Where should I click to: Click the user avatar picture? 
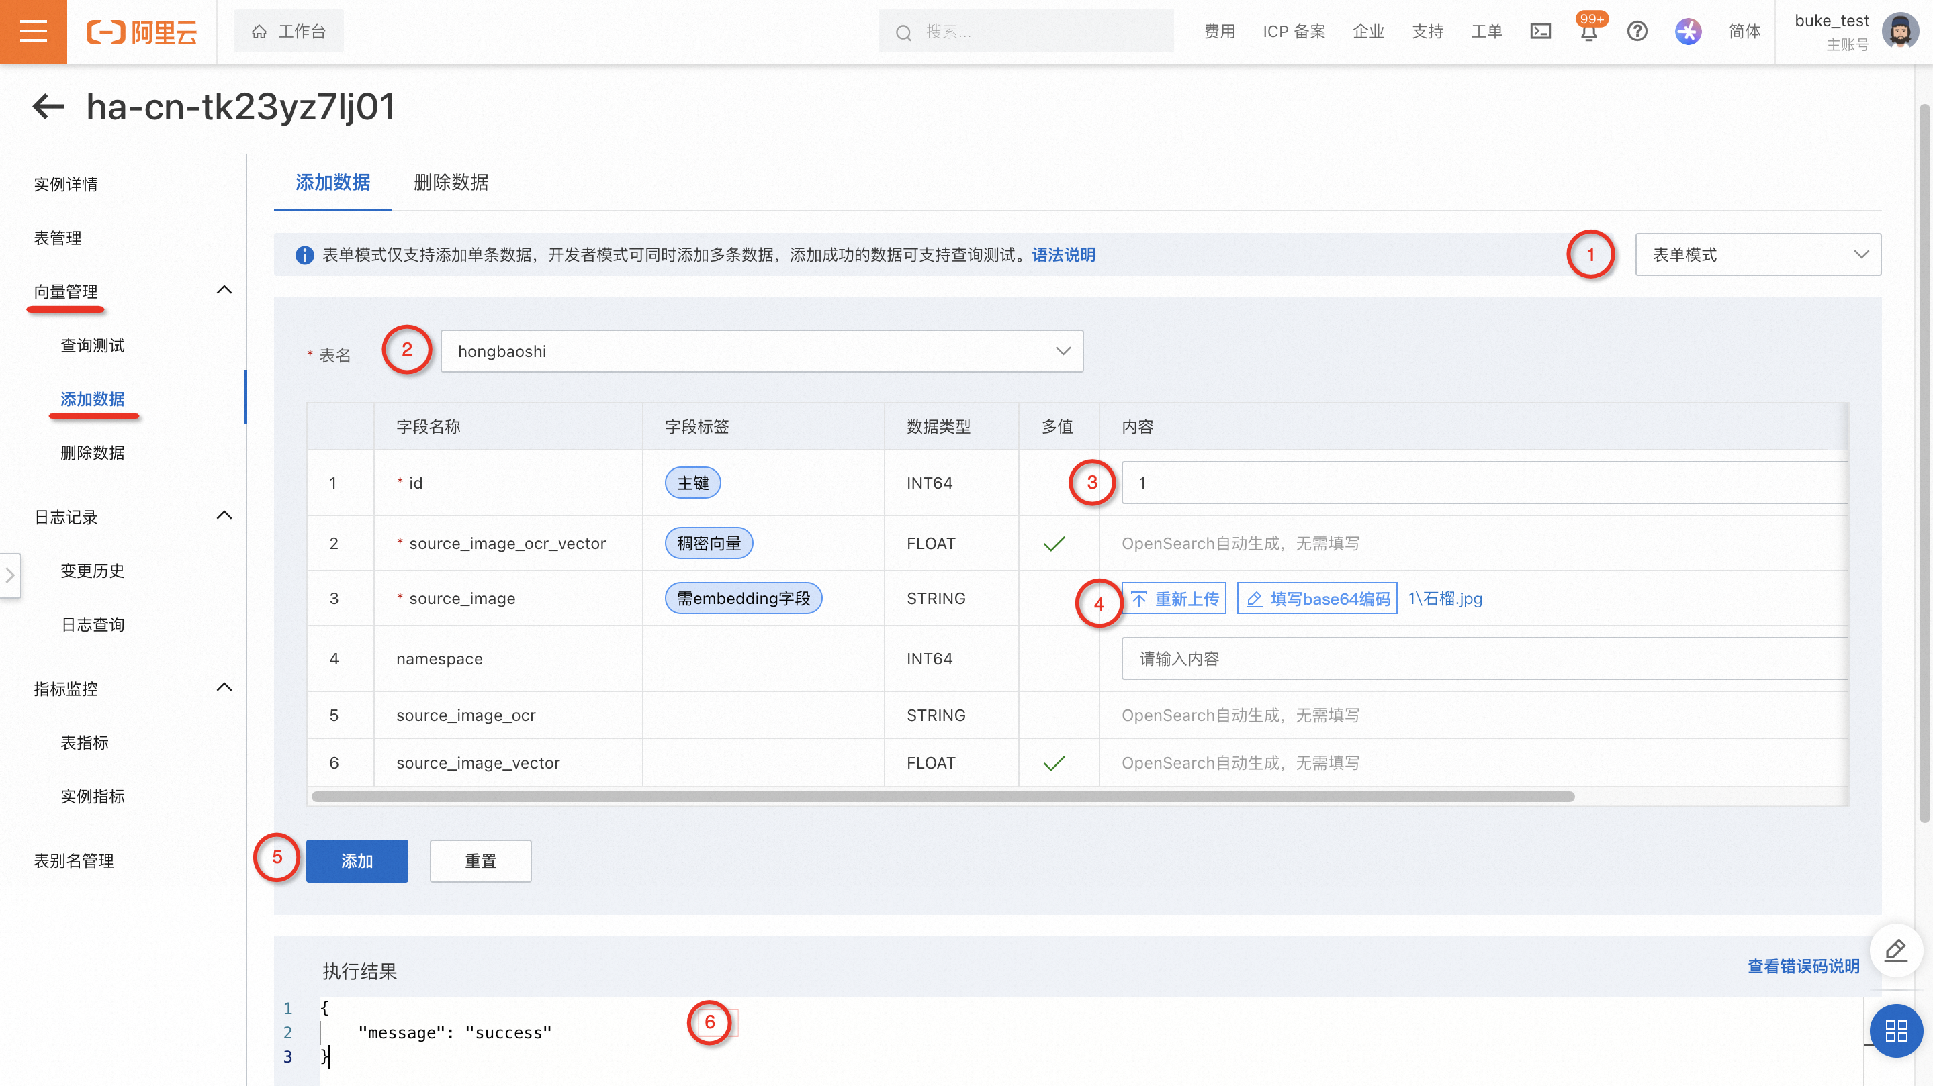tap(1899, 32)
